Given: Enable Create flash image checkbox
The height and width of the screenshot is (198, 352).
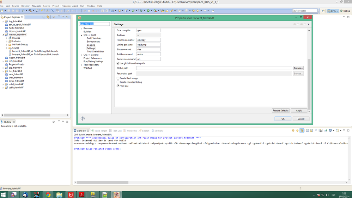Looking at the screenshot, I should pos(118,78).
